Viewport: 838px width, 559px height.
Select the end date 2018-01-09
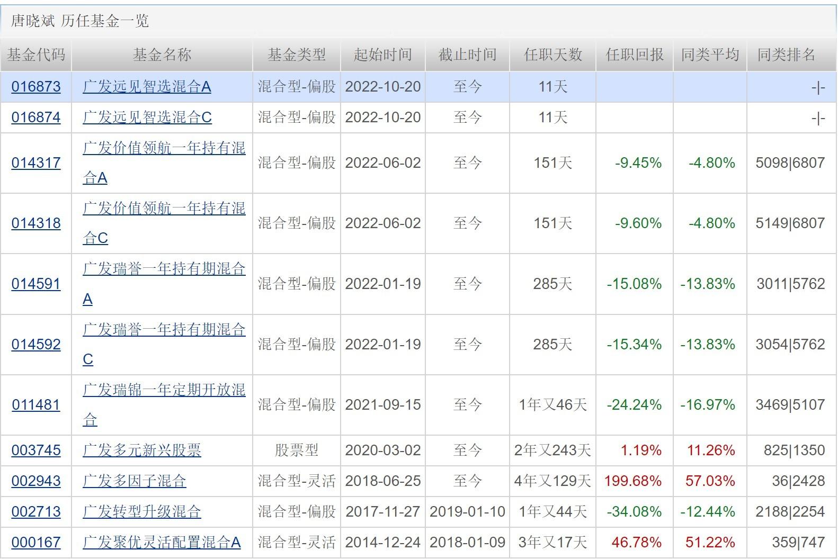pyautogui.click(x=468, y=543)
